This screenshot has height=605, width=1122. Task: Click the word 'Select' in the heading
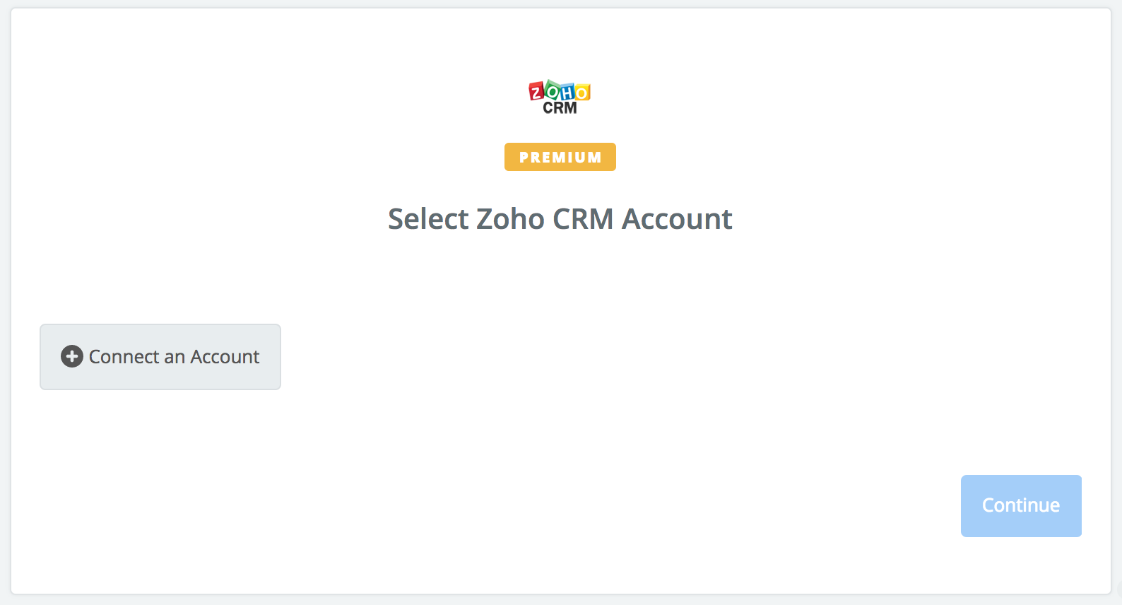click(x=428, y=219)
